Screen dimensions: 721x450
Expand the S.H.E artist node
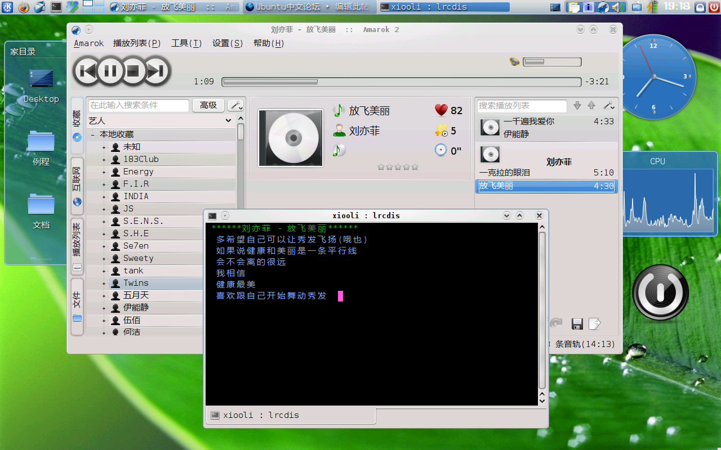[x=104, y=234]
